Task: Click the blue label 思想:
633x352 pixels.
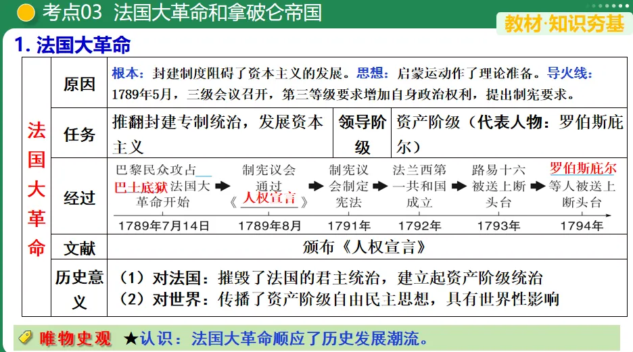Action: coord(372,74)
